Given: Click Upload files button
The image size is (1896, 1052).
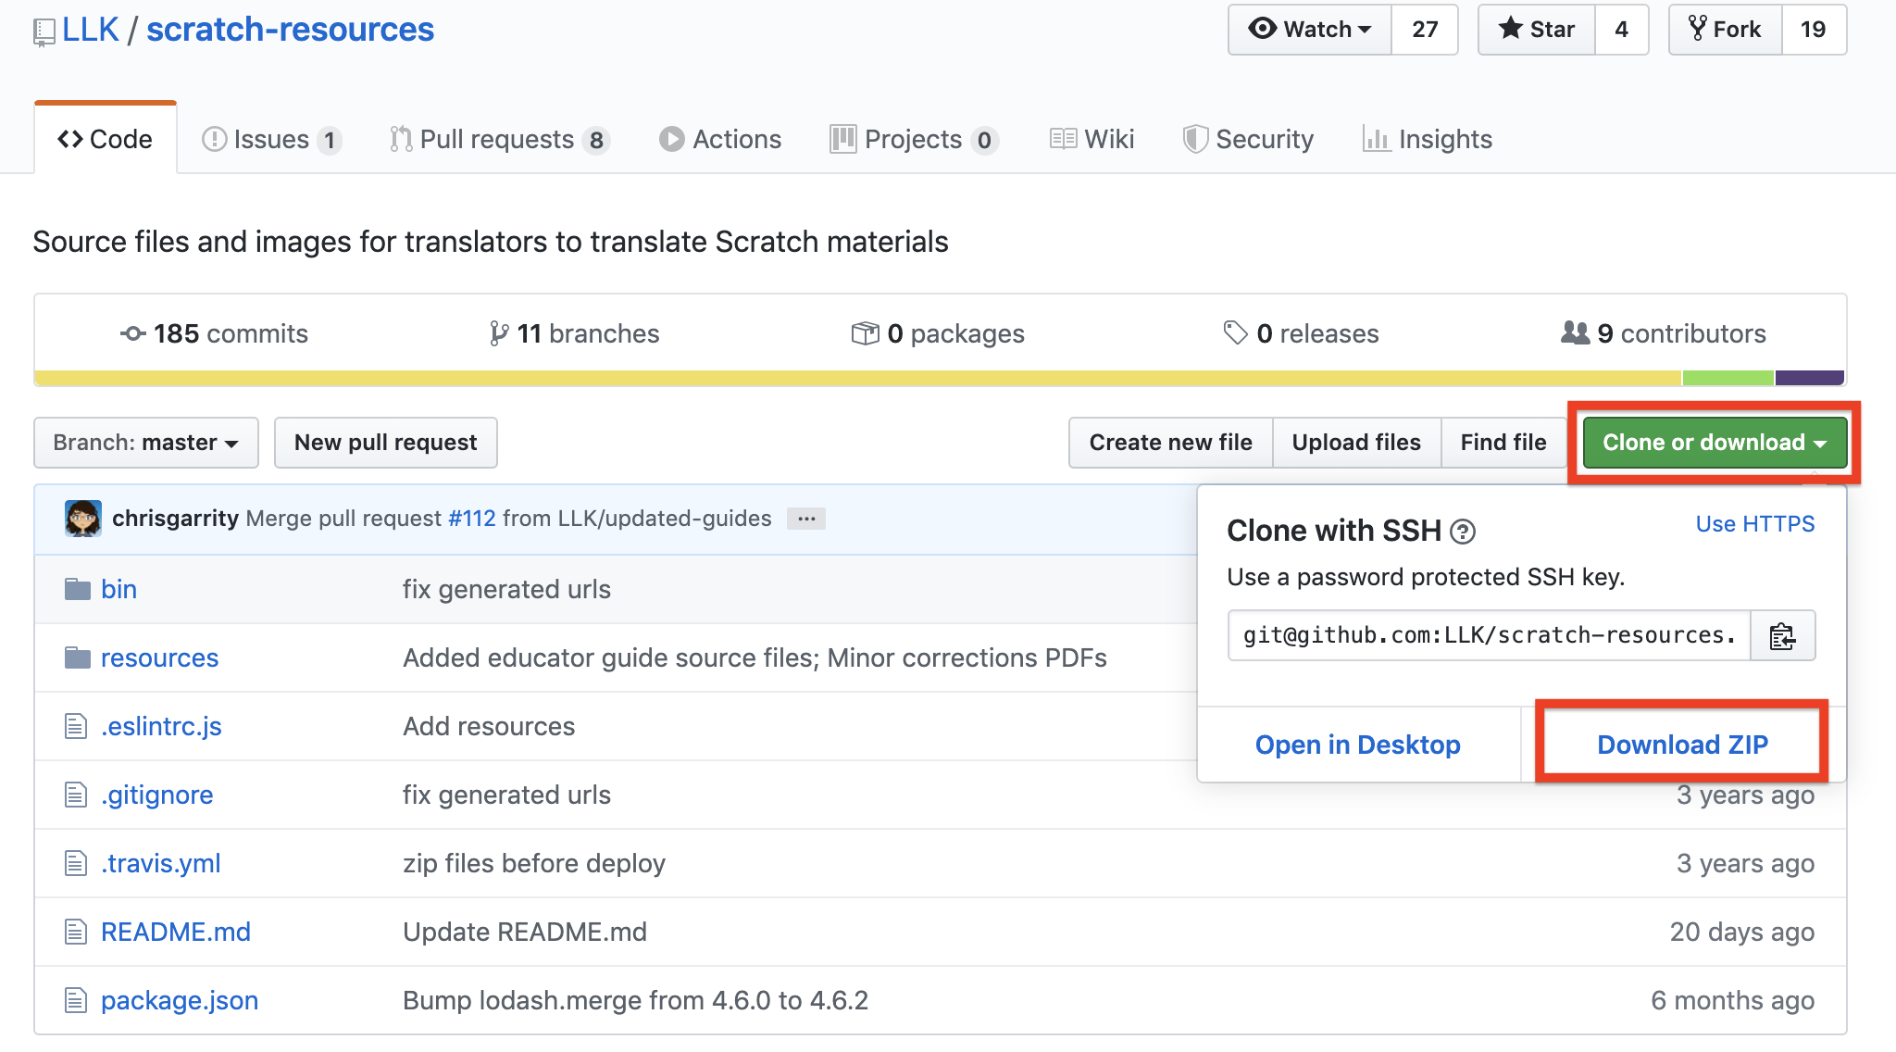Looking at the screenshot, I should [1356, 443].
